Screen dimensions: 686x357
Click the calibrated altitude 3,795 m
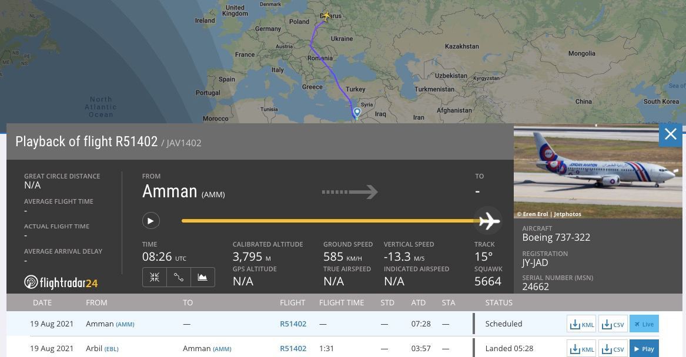[x=252, y=257]
